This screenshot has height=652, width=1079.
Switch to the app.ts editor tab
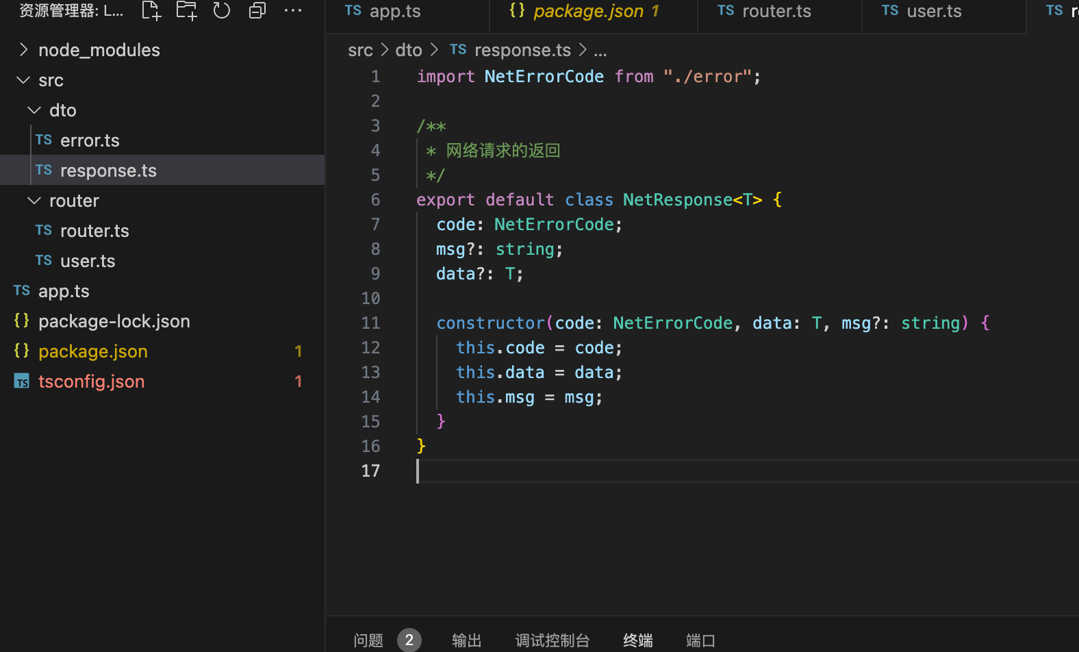[394, 12]
